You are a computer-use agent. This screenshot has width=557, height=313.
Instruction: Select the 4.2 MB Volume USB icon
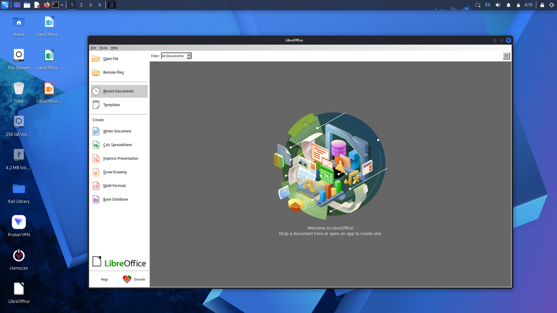click(19, 159)
